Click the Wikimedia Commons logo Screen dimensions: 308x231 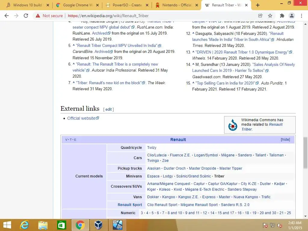click(x=233, y=125)
